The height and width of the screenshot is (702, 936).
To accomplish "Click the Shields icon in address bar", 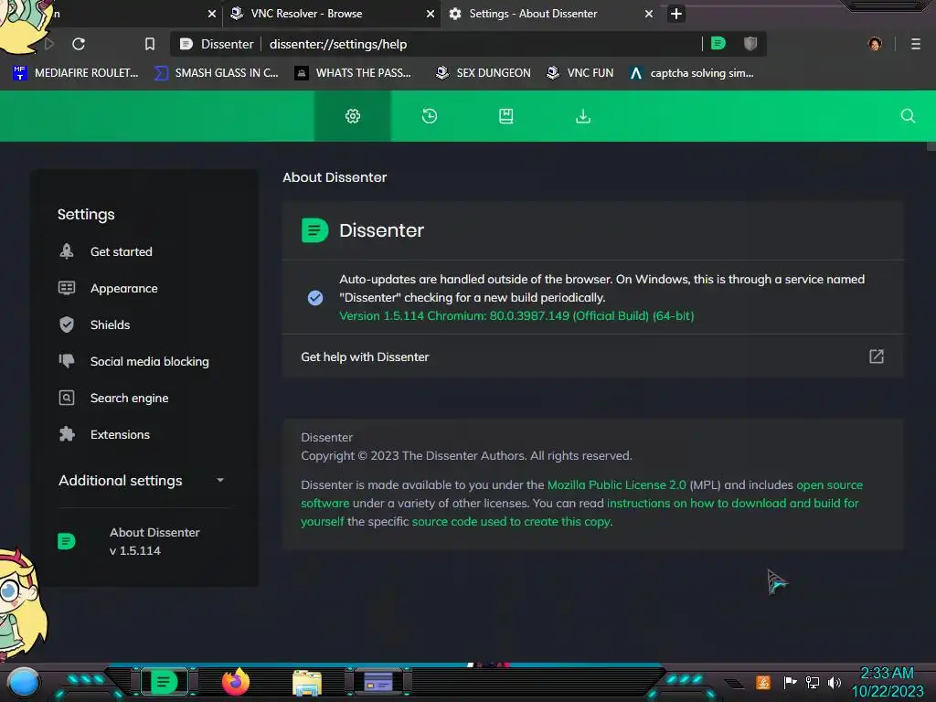I will 750,44.
